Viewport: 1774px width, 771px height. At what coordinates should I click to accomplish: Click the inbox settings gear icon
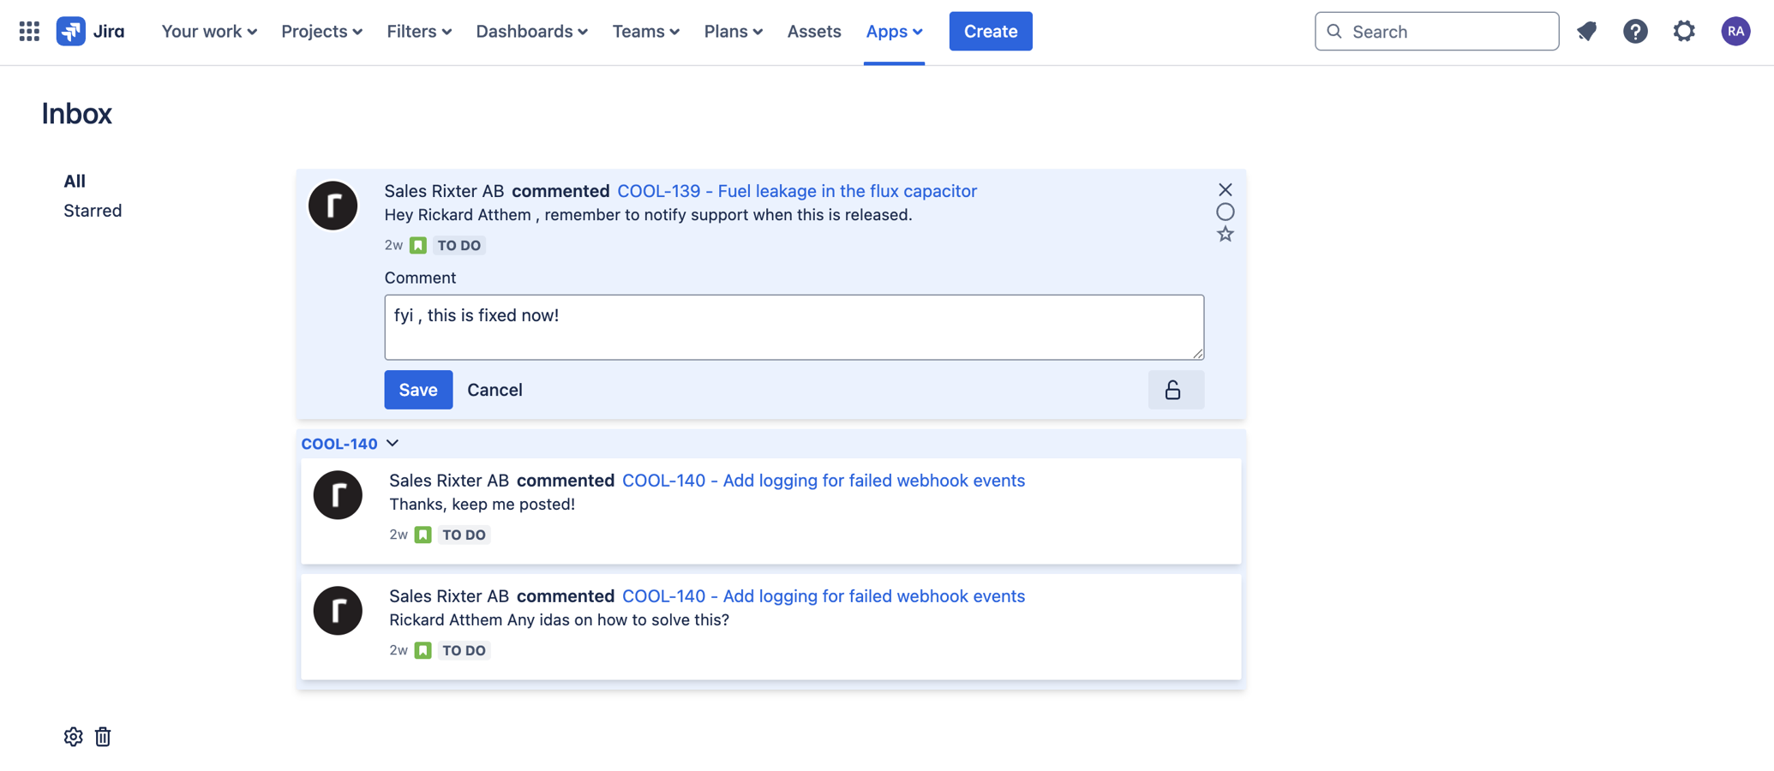(73, 737)
